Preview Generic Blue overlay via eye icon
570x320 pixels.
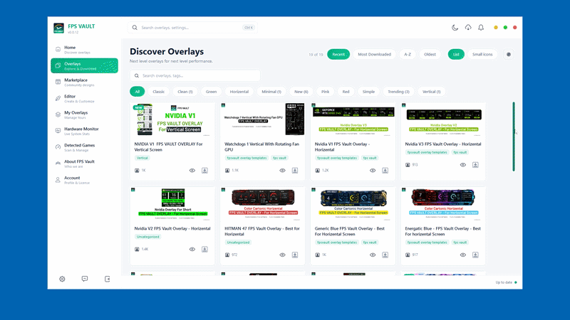coord(373,255)
